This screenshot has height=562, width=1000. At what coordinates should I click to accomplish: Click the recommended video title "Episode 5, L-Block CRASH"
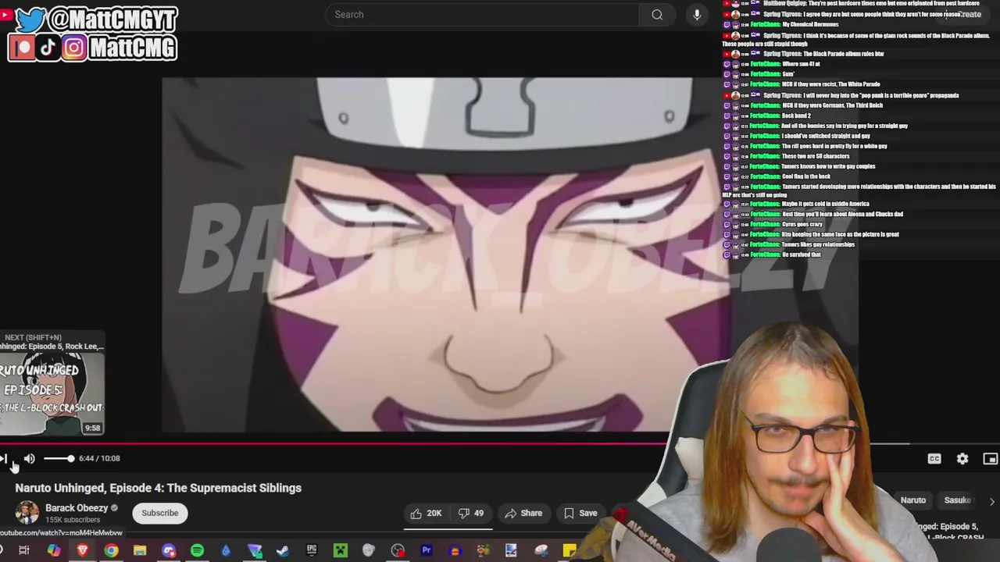coord(952,532)
